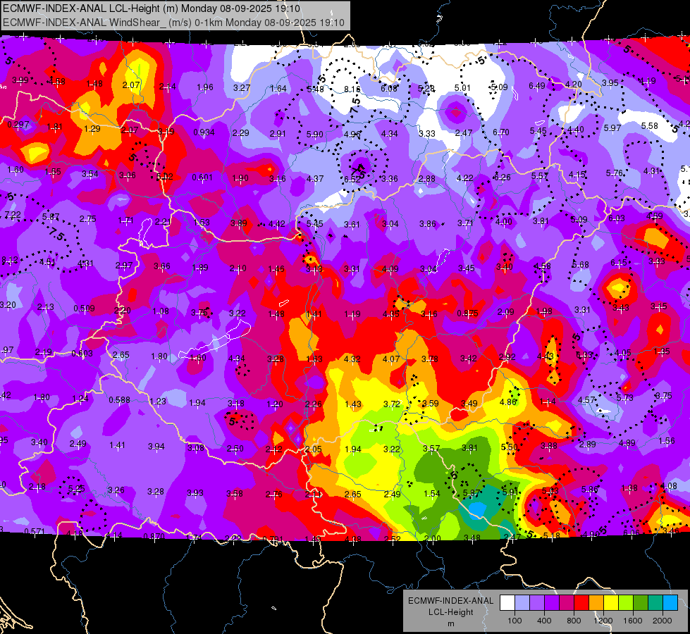Click the LCL-Height title line at top
The width and height of the screenshot is (690, 634).
152,8
